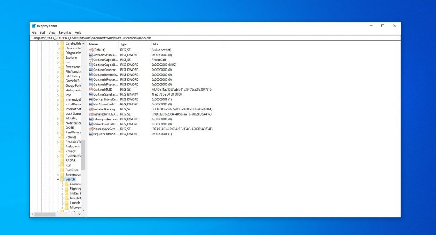Viewport: 436px width, 235px height.
Task: Click the Jumplist subkey's folder icon
Action: pyautogui.click(x=66, y=198)
